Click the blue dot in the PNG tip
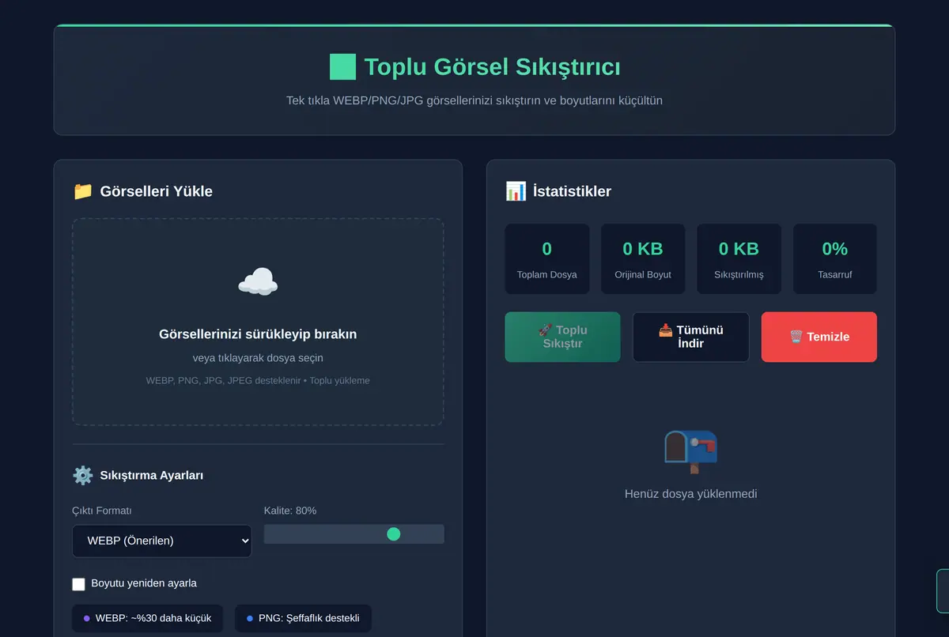949x637 pixels. [x=250, y=618]
